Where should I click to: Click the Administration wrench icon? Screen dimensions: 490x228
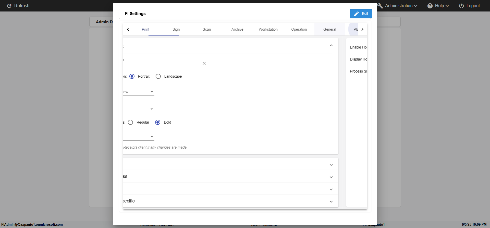point(380,6)
